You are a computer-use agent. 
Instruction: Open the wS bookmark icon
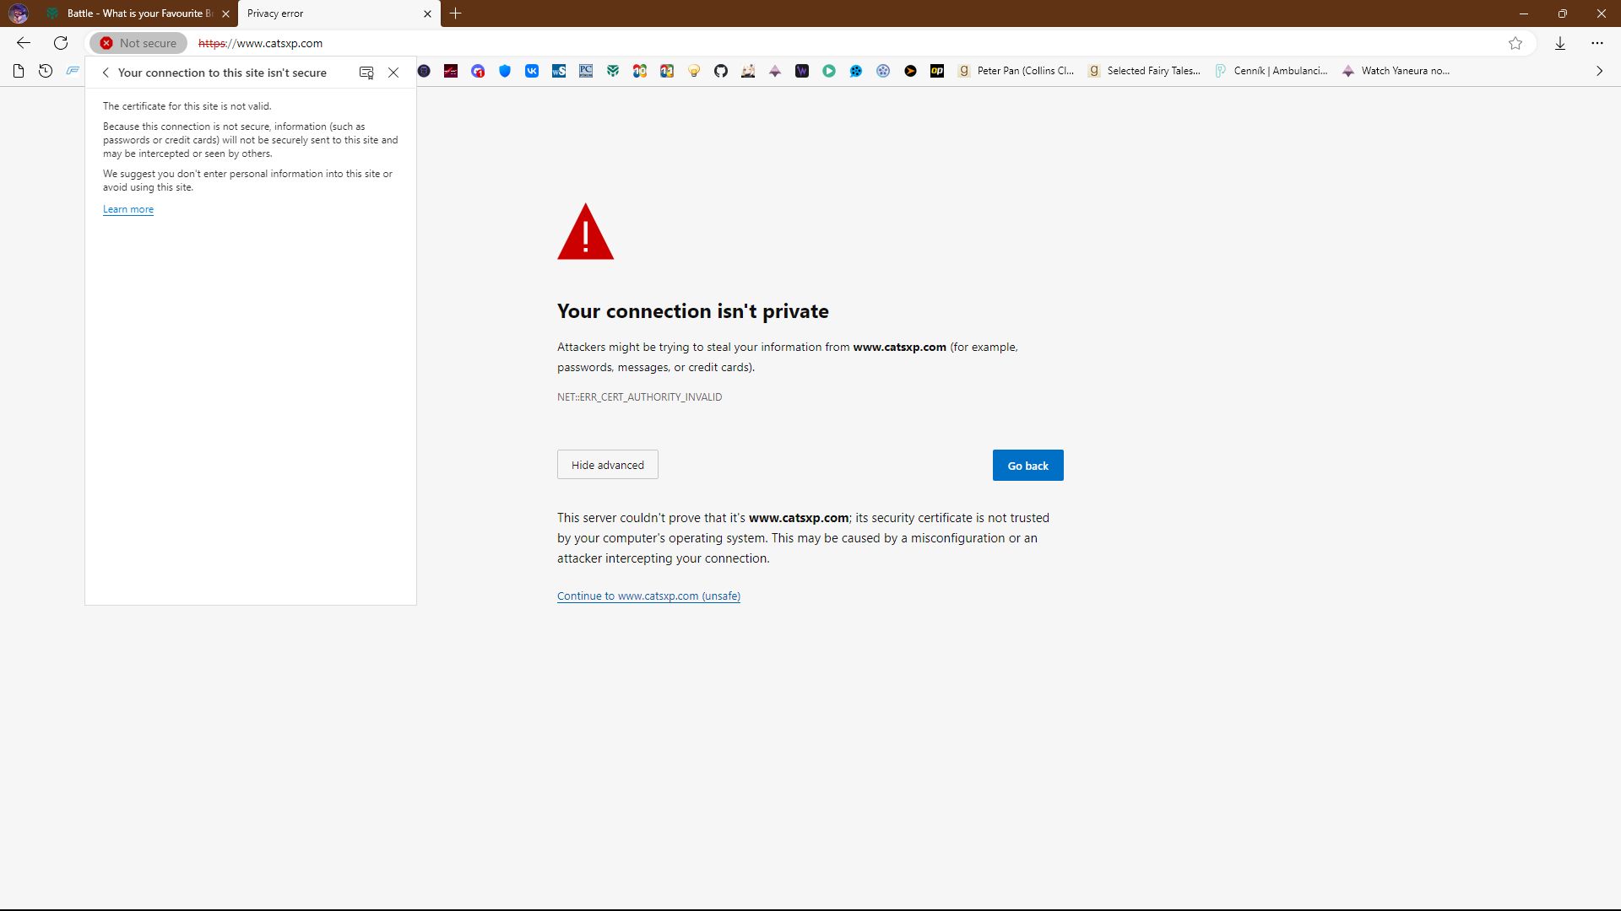[x=559, y=71]
